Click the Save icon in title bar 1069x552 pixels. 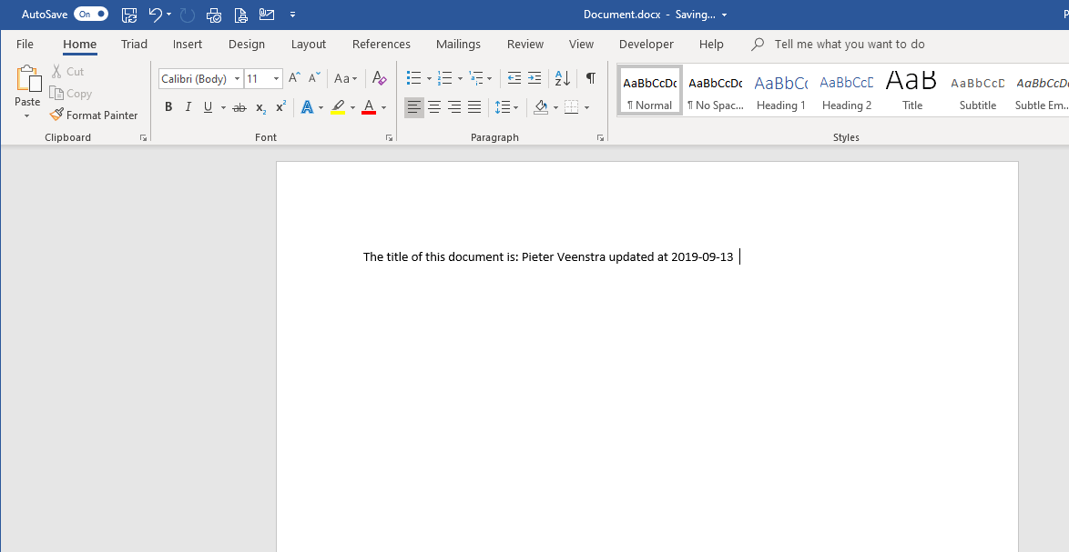(129, 15)
